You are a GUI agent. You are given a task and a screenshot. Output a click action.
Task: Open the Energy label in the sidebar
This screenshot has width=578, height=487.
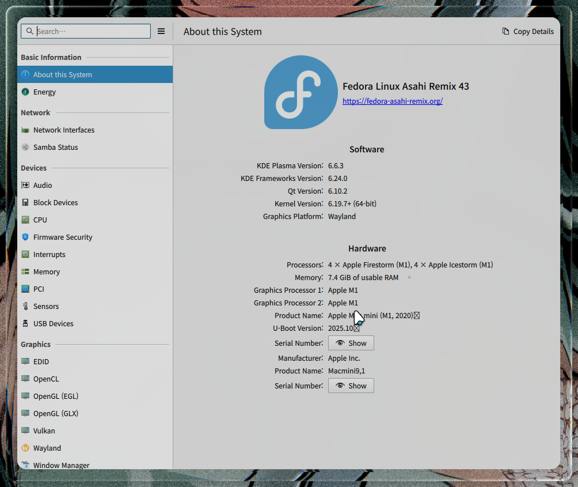(44, 92)
